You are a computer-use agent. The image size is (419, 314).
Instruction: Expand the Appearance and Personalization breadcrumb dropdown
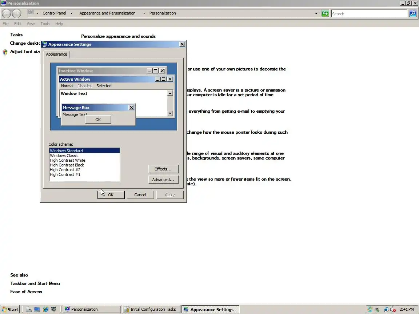pos(144,13)
